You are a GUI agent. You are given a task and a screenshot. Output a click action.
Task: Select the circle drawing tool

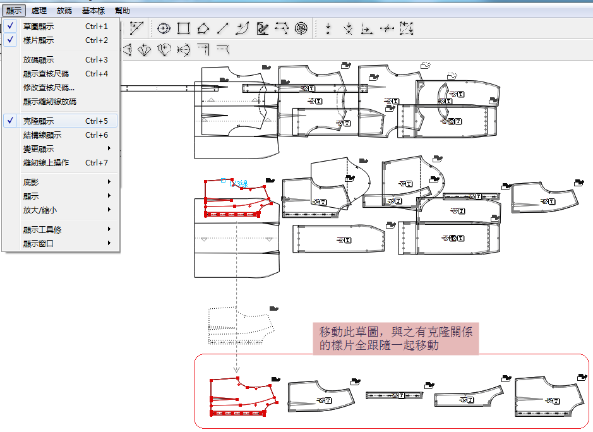point(164,28)
